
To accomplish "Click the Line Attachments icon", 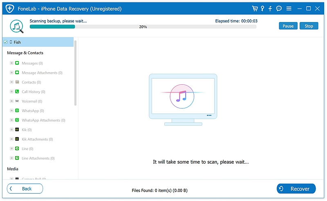I will point(17,158).
